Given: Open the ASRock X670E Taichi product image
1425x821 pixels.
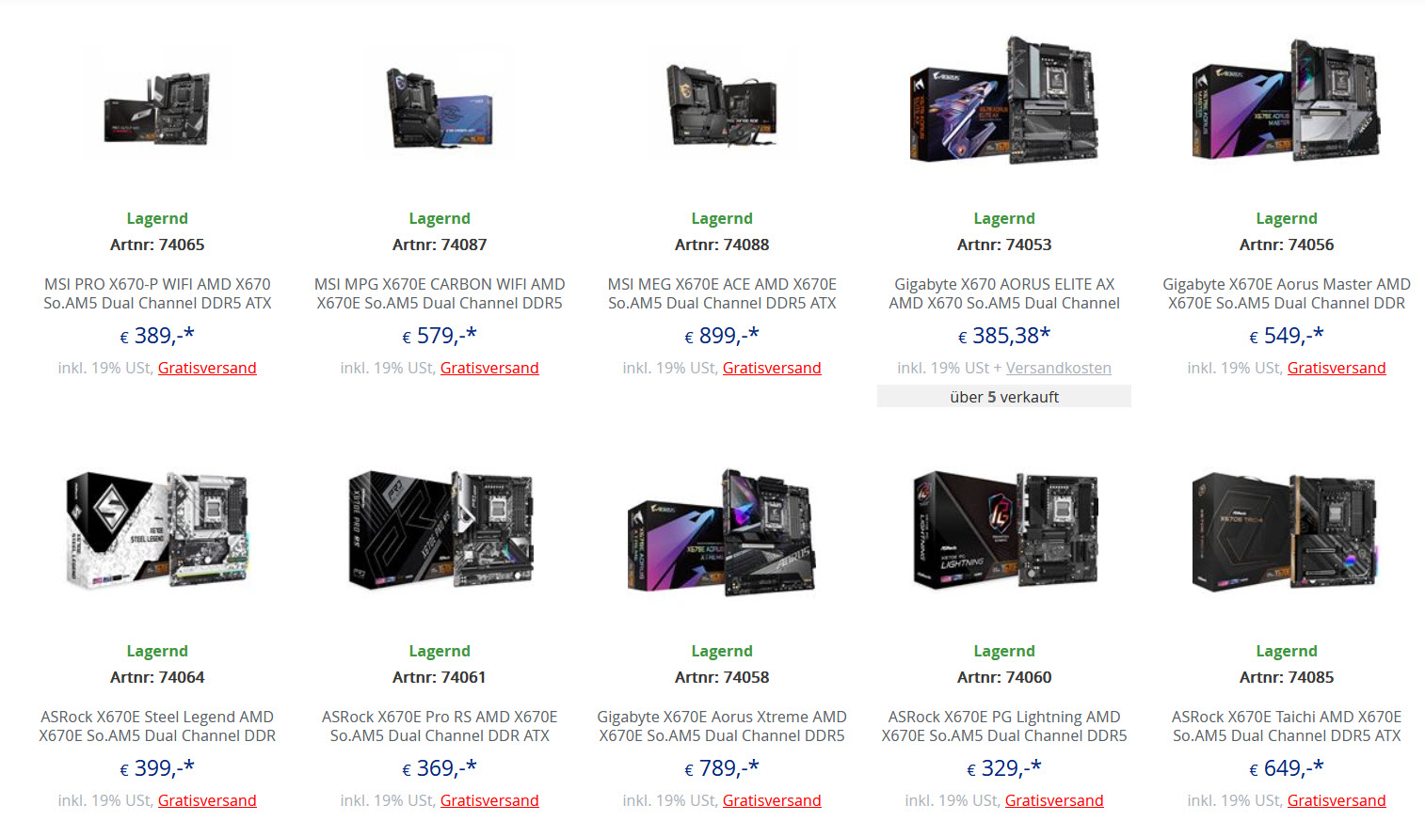Looking at the screenshot, I should coord(1287,532).
